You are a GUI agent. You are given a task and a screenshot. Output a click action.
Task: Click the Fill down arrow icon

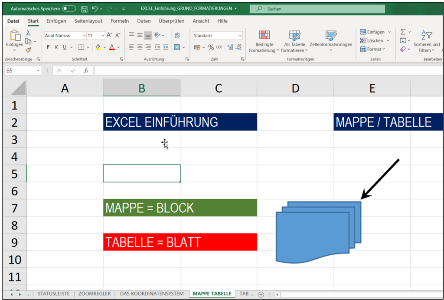click(403, 40)
